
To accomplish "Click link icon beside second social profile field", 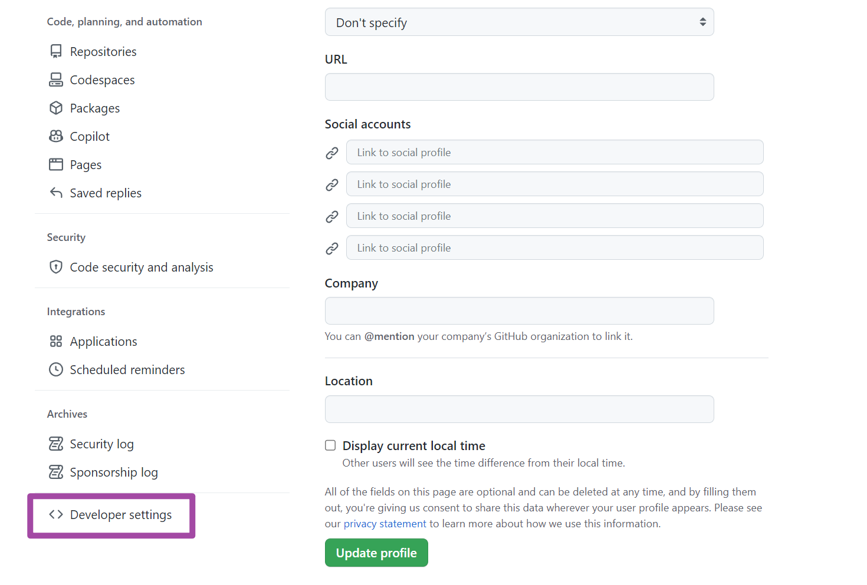I will [332, 185].
